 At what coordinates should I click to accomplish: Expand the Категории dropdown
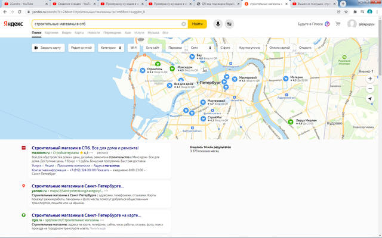click(x=111, y=48)
